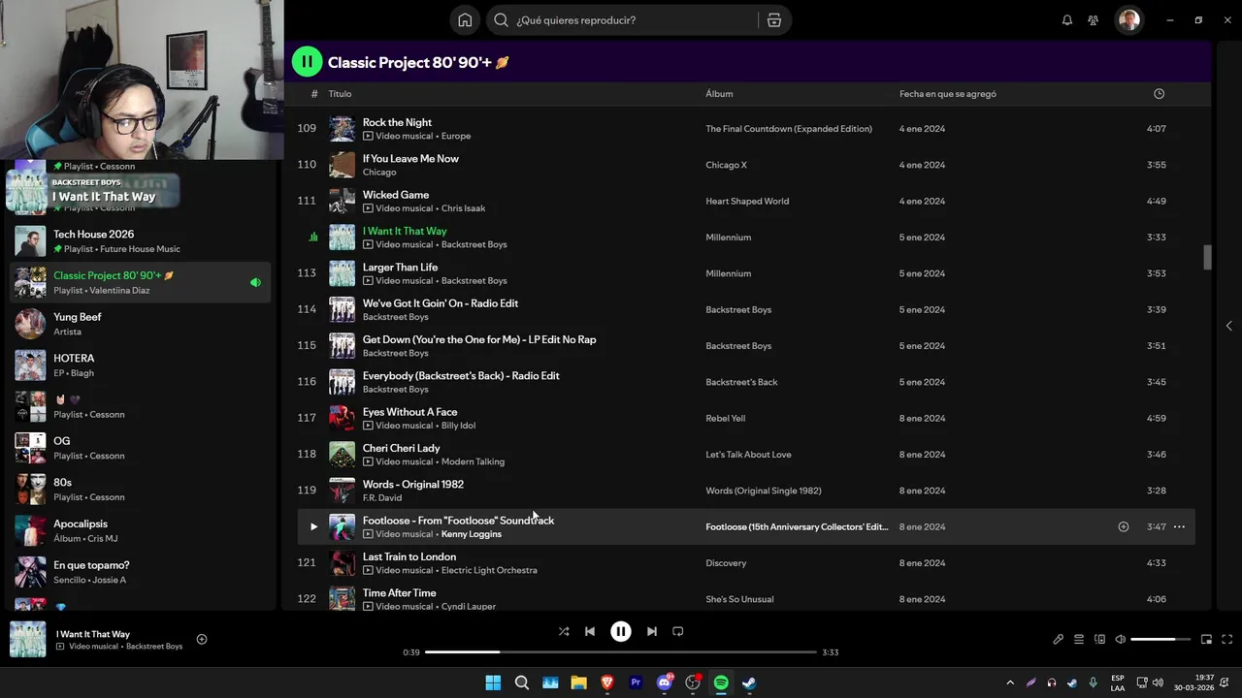Open connect to a device panel
The image size is (1242, 698).
point(1099,639)
